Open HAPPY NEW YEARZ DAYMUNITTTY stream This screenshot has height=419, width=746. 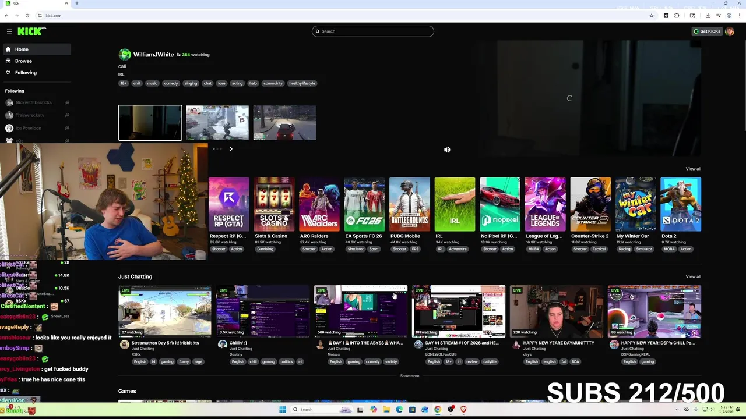(x=557, y=311)
